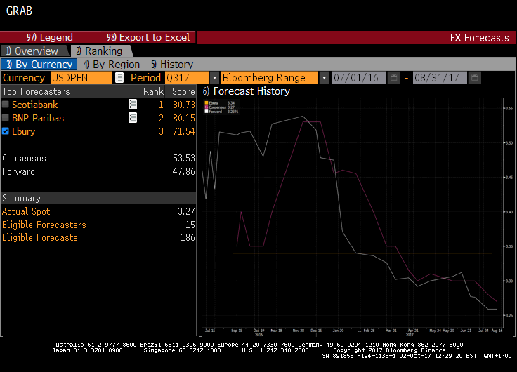This screenshot has height=372, width=517.
Task: Click the Scotiabank score 80.73
Action: (x=183, y=105)
